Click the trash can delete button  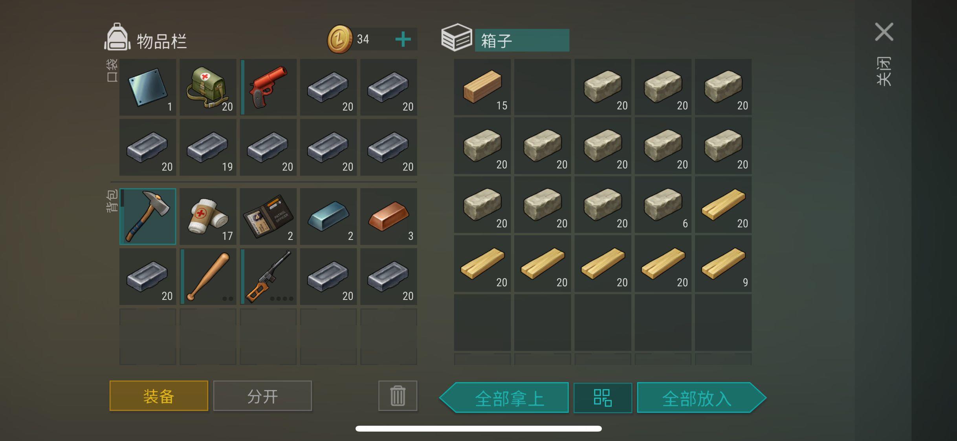tap(398, 396)
